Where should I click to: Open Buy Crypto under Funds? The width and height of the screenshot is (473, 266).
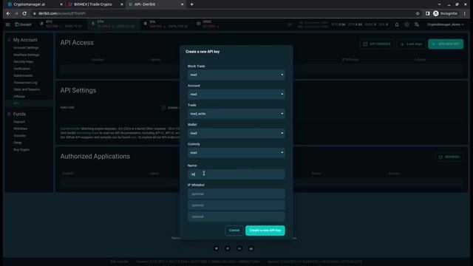tap(21, 149)
